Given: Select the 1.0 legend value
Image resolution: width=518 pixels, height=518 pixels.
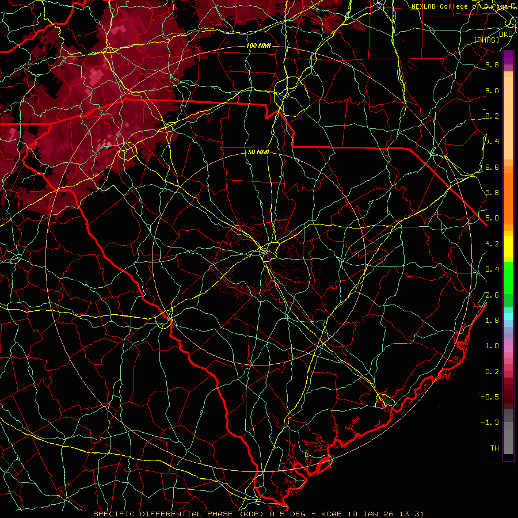Looking at the screenshot, I should 492,346.
